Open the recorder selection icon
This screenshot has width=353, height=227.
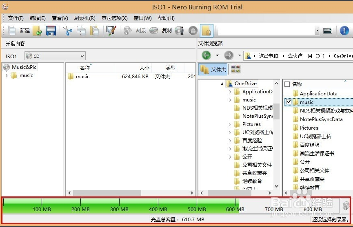(328, 30)
